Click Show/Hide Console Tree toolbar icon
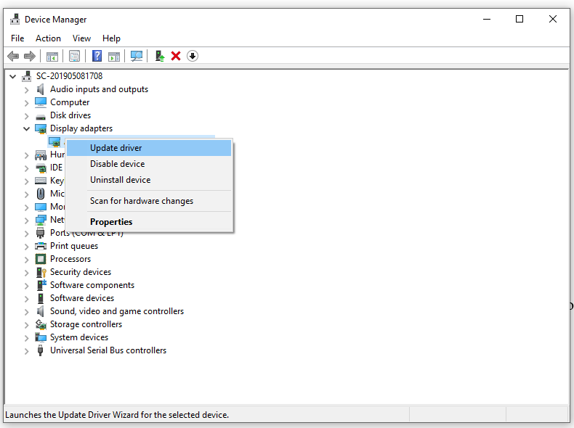This screenshot has height=428, width=574. pos(52,56)
